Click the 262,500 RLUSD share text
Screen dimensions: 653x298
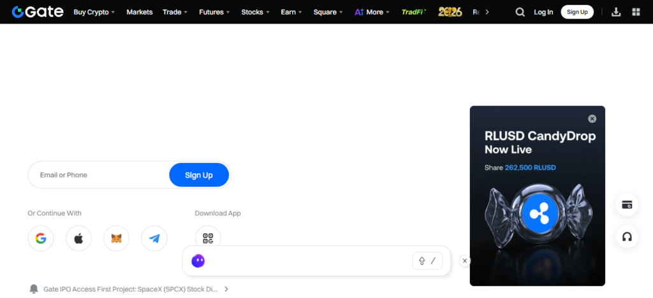pos(530,167)
